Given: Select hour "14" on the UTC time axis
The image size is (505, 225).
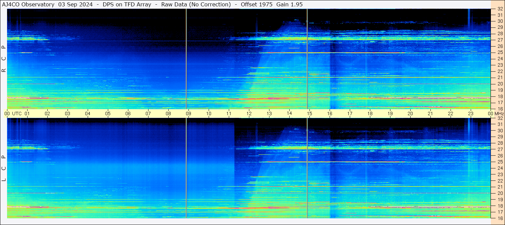Looking at the screenshot, I should tap(289, 114).
